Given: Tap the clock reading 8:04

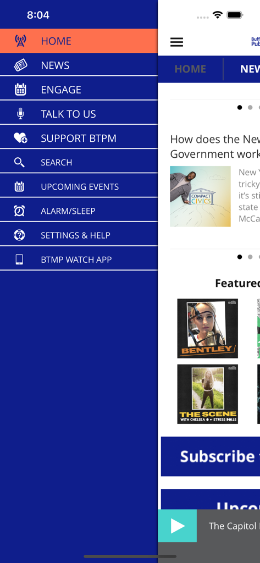Looking at the screenshot, I should 38,15.
